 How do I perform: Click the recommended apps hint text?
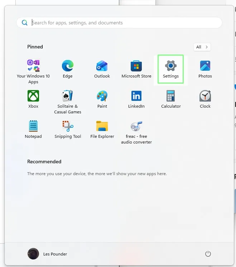pyautogui.click(x=97, y=174)
